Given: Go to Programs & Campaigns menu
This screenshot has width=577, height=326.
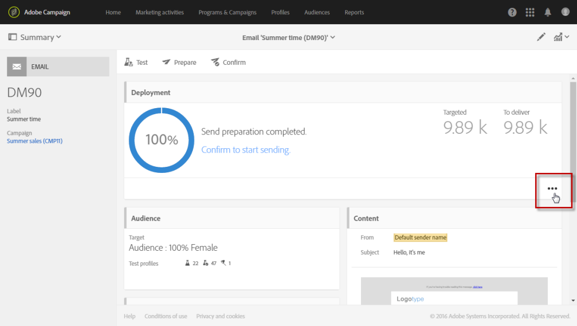Looking at the screenshot, I should [226, 12].
